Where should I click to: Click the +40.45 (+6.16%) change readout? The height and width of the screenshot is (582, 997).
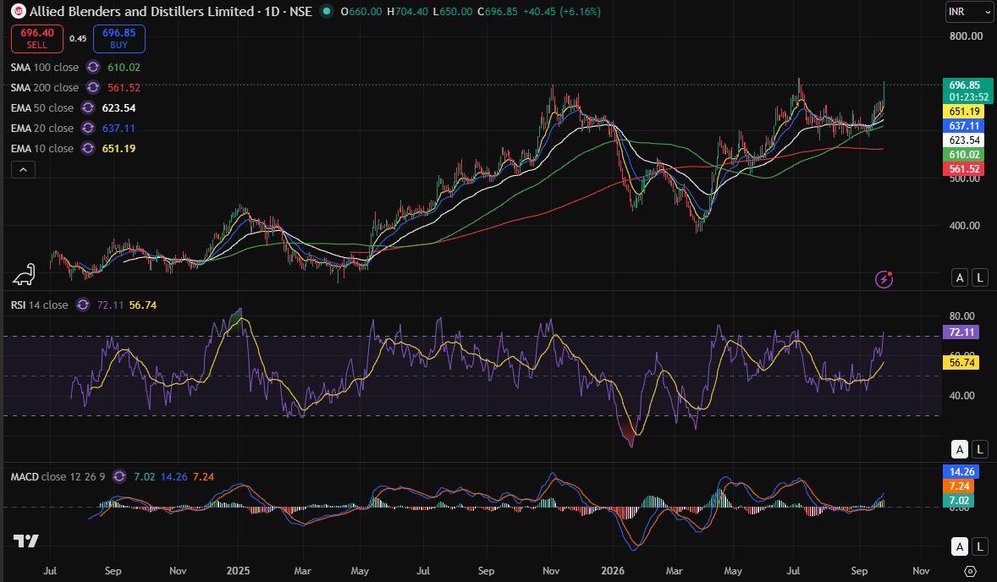tap(561, 12)
